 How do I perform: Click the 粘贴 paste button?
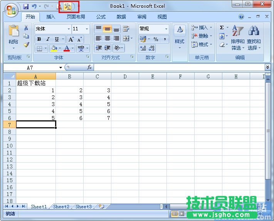pyautogui.click(x=13, y=37)
